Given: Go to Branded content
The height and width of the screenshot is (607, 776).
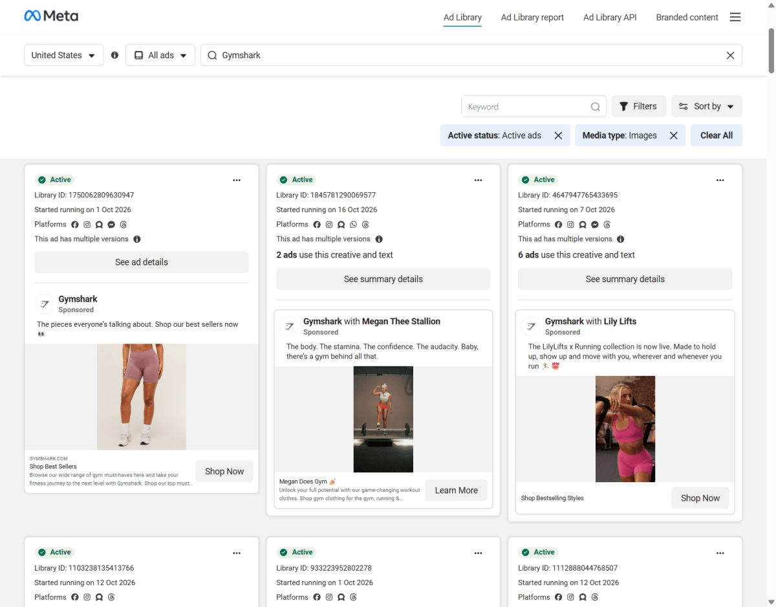Looking at the screenshot, I should coord(687,17).
